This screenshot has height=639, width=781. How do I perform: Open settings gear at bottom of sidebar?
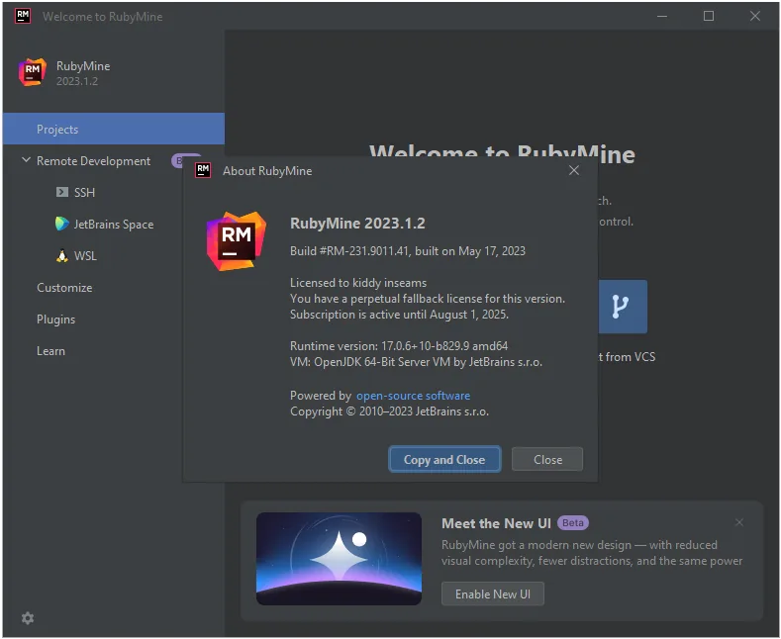click(28, 618)
